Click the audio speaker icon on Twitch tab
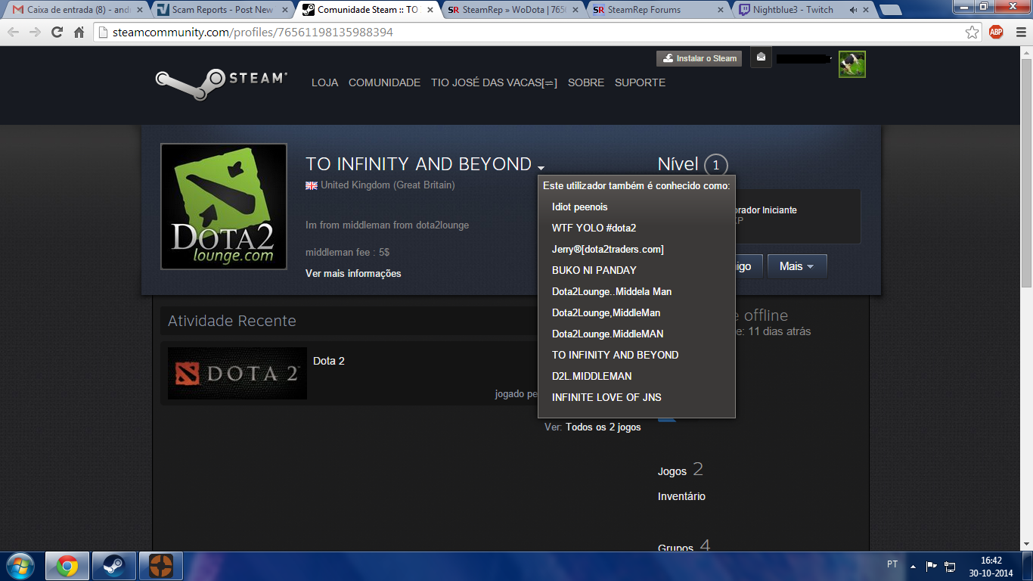The height and width of the screenshot is (581, 1033). tap(853, 10)
